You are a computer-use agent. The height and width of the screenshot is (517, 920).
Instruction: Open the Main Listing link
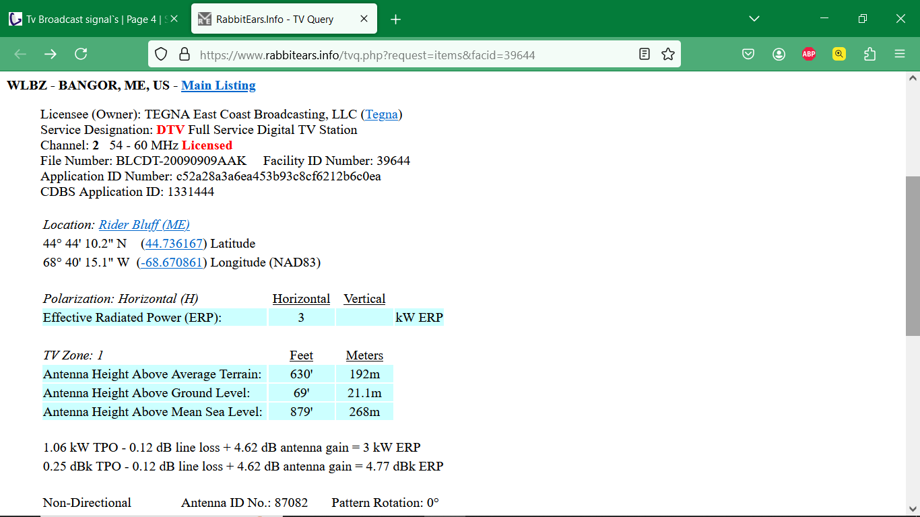(218, 85)
